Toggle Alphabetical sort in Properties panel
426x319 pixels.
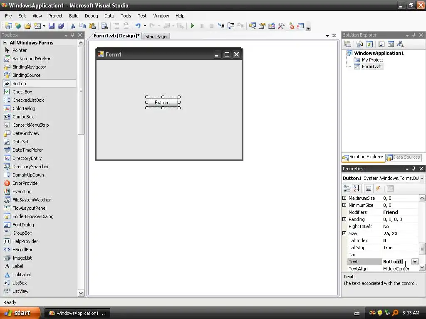(x=357, y=188)
